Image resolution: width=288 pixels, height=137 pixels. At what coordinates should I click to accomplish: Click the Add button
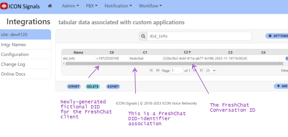[282, 86]
